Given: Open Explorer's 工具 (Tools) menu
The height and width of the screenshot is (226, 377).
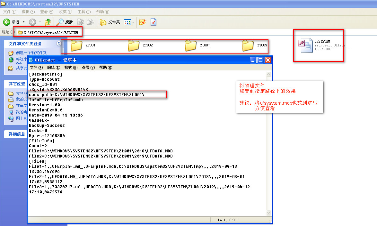Looking at the screenshot, I should (83, 12).
